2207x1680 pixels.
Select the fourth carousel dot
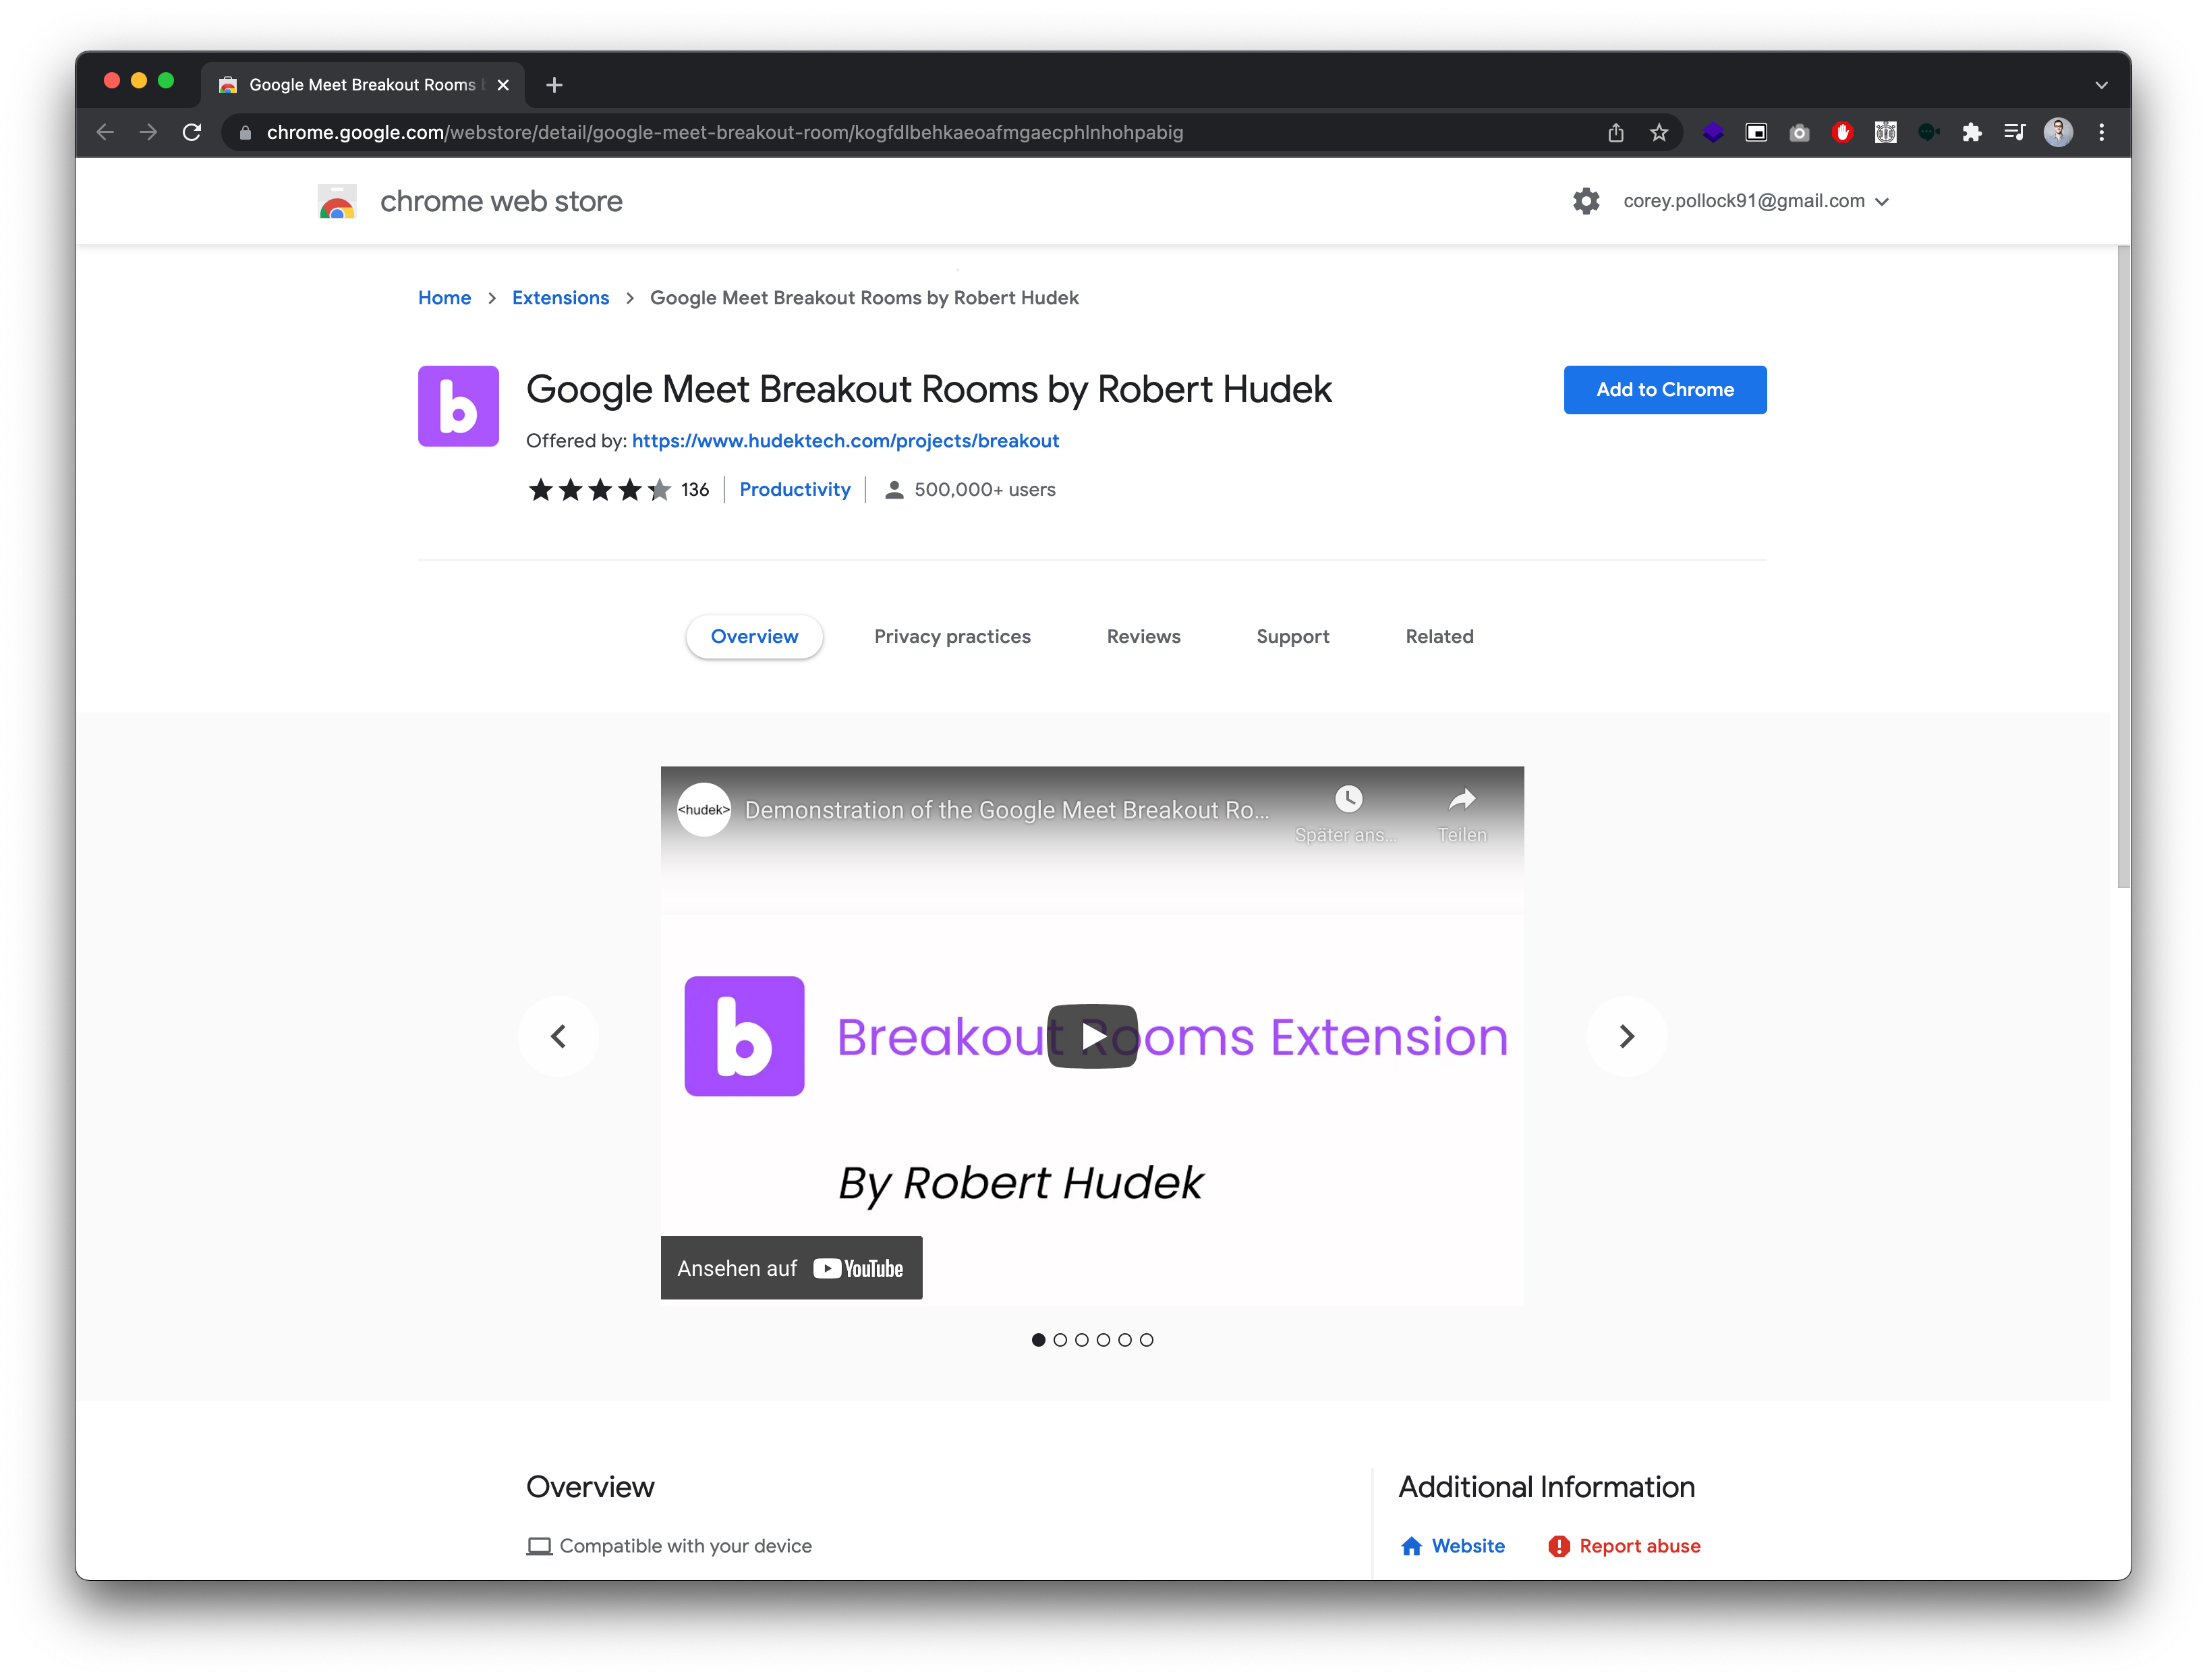tap(1103, 1341)
